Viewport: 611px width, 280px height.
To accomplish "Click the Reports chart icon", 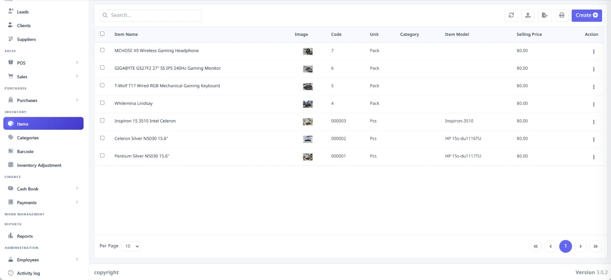I will pyautogui.click(x=11, y=236).
